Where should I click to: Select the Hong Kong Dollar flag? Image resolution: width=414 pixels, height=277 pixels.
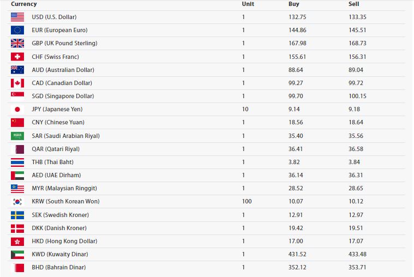tap(17, 241)
